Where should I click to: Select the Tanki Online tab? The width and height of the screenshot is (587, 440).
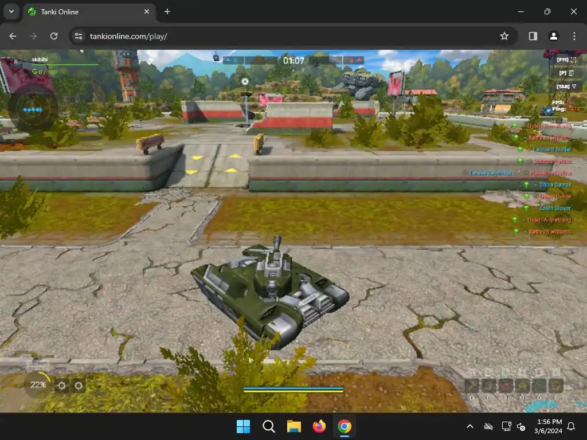point(89,12)
